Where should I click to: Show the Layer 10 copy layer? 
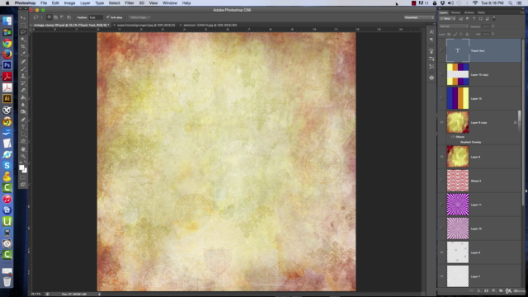click(441, 74)
